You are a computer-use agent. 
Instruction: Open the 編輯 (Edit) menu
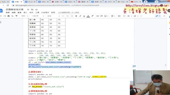(x=14, y=12)
